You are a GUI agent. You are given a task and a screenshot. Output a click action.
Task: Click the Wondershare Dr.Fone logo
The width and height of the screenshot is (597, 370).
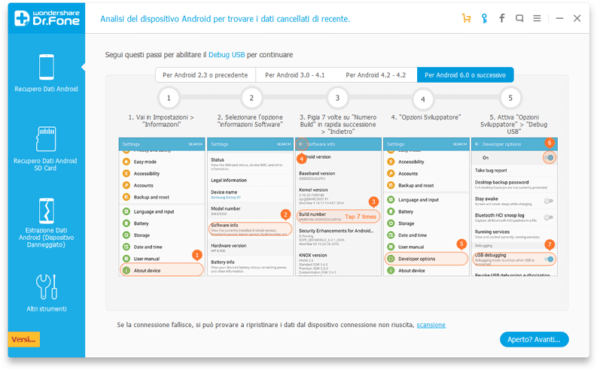coord(47,18)
